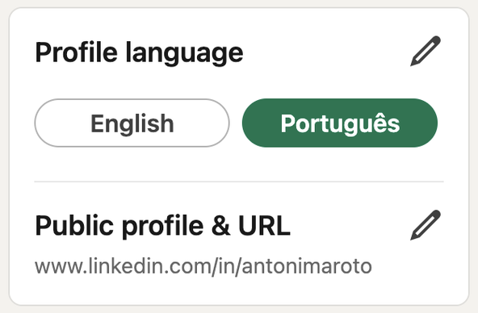Open public profile & URL editor pencil
Screen dimensions: 478x313
pos(426,225)
